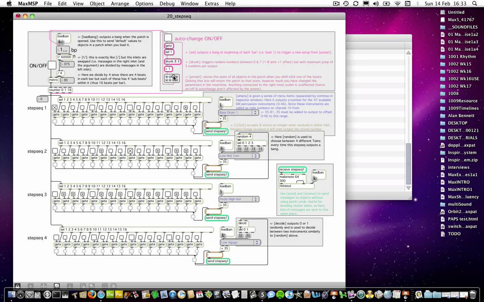Open Spotlight search magnifier
The width and height of the screenshot is (484, 302).
click(474, 4)
